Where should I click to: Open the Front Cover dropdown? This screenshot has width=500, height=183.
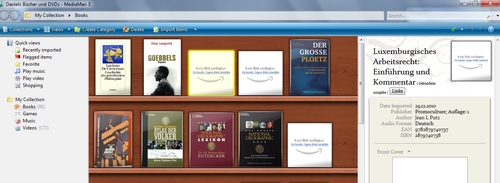(x=409, y=152)
